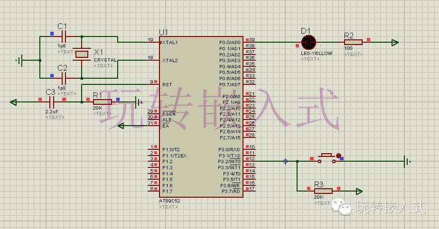Image resolution: width=439 pixels, height=229 pixels.
Task: Click the ground symbol next to R1
Action: point(139,102)
